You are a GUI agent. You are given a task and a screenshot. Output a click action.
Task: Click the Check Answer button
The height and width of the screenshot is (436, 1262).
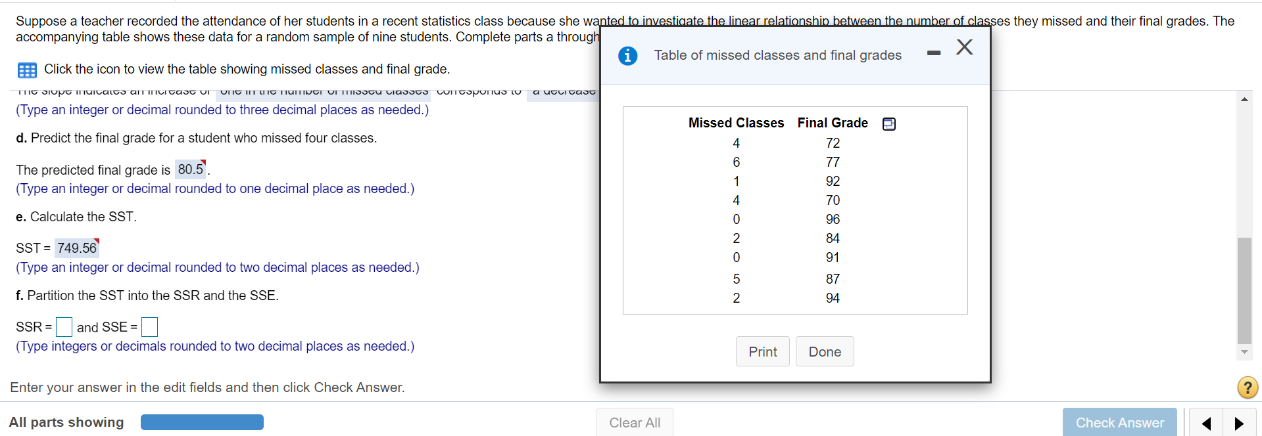1119,423
